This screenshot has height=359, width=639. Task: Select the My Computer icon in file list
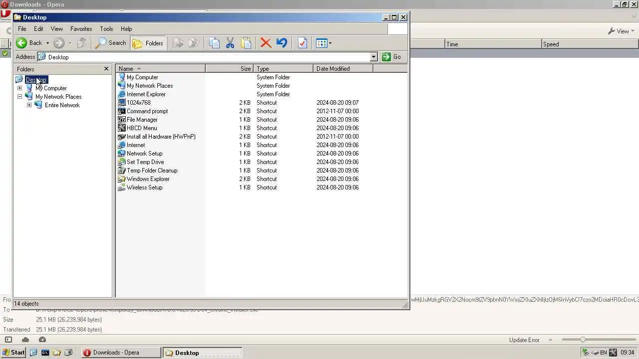[121, 77]
